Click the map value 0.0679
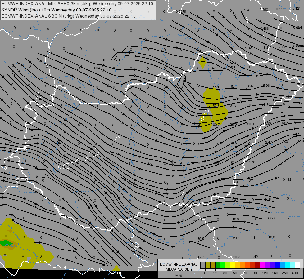Image resolution: width=304 pixels, height=279 pixels. 181,11
